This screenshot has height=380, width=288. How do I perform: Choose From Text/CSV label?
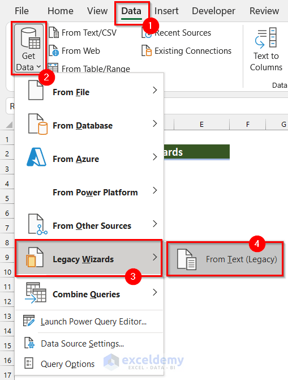click(x=89, y=33)
